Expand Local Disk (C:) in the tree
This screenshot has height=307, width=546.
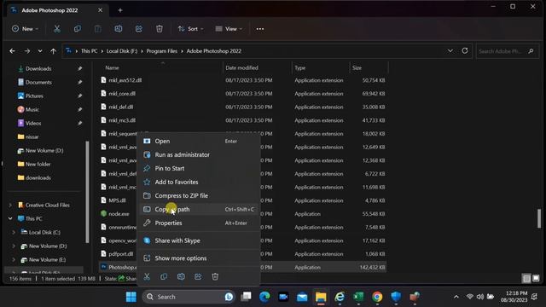(14, 232)
